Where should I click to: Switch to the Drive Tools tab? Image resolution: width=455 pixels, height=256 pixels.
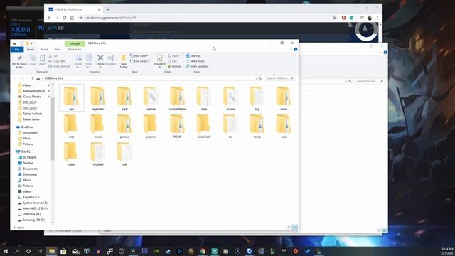(x=75, y=50)
